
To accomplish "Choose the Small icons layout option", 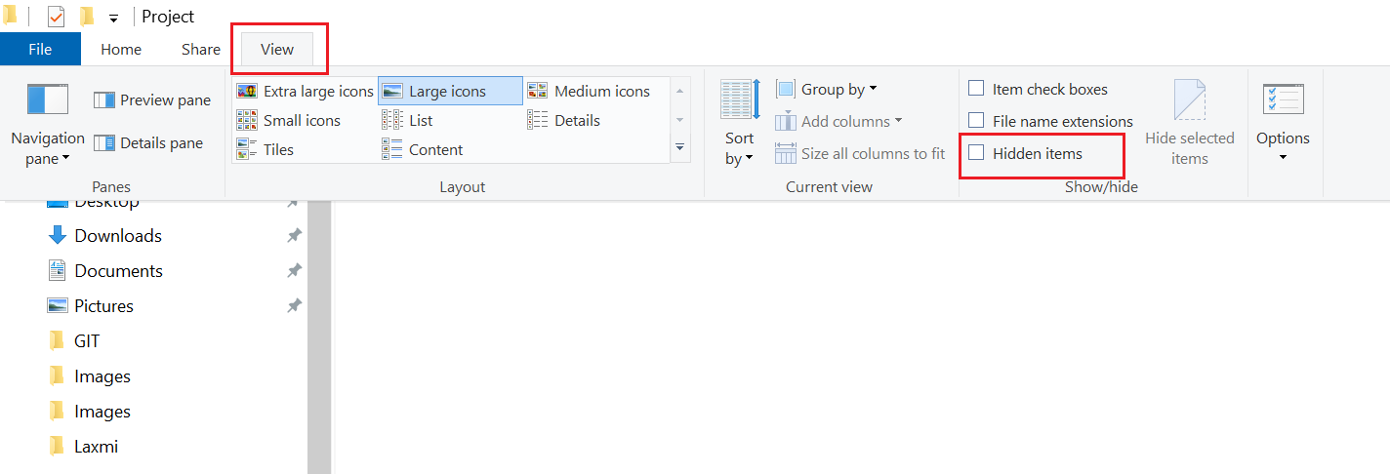I will [288, 121].
